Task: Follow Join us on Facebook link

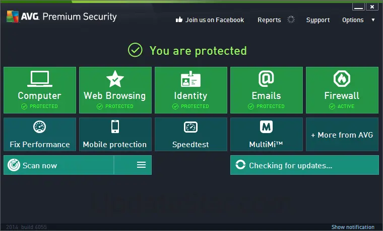Action: 215,20
